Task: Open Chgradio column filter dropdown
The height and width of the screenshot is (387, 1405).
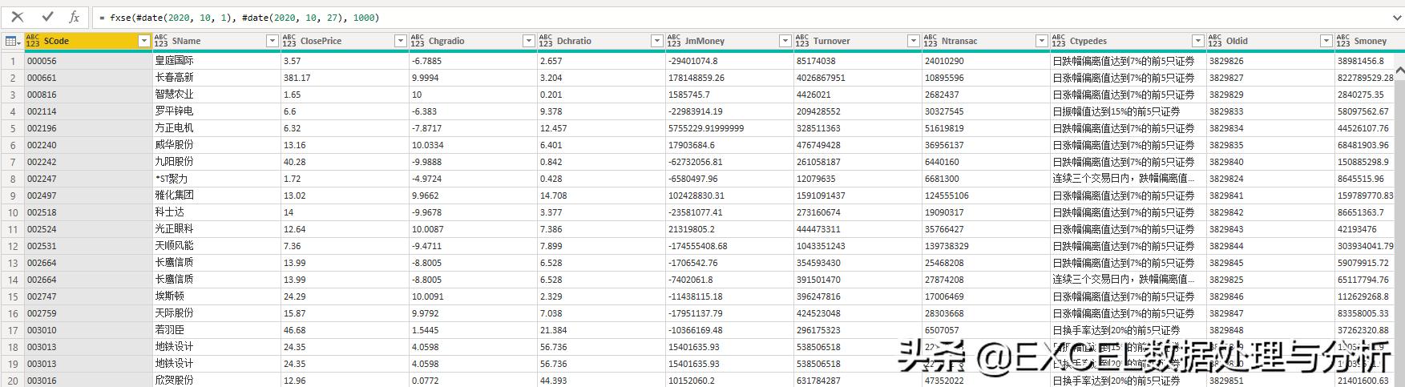Action: pos(529,41)
